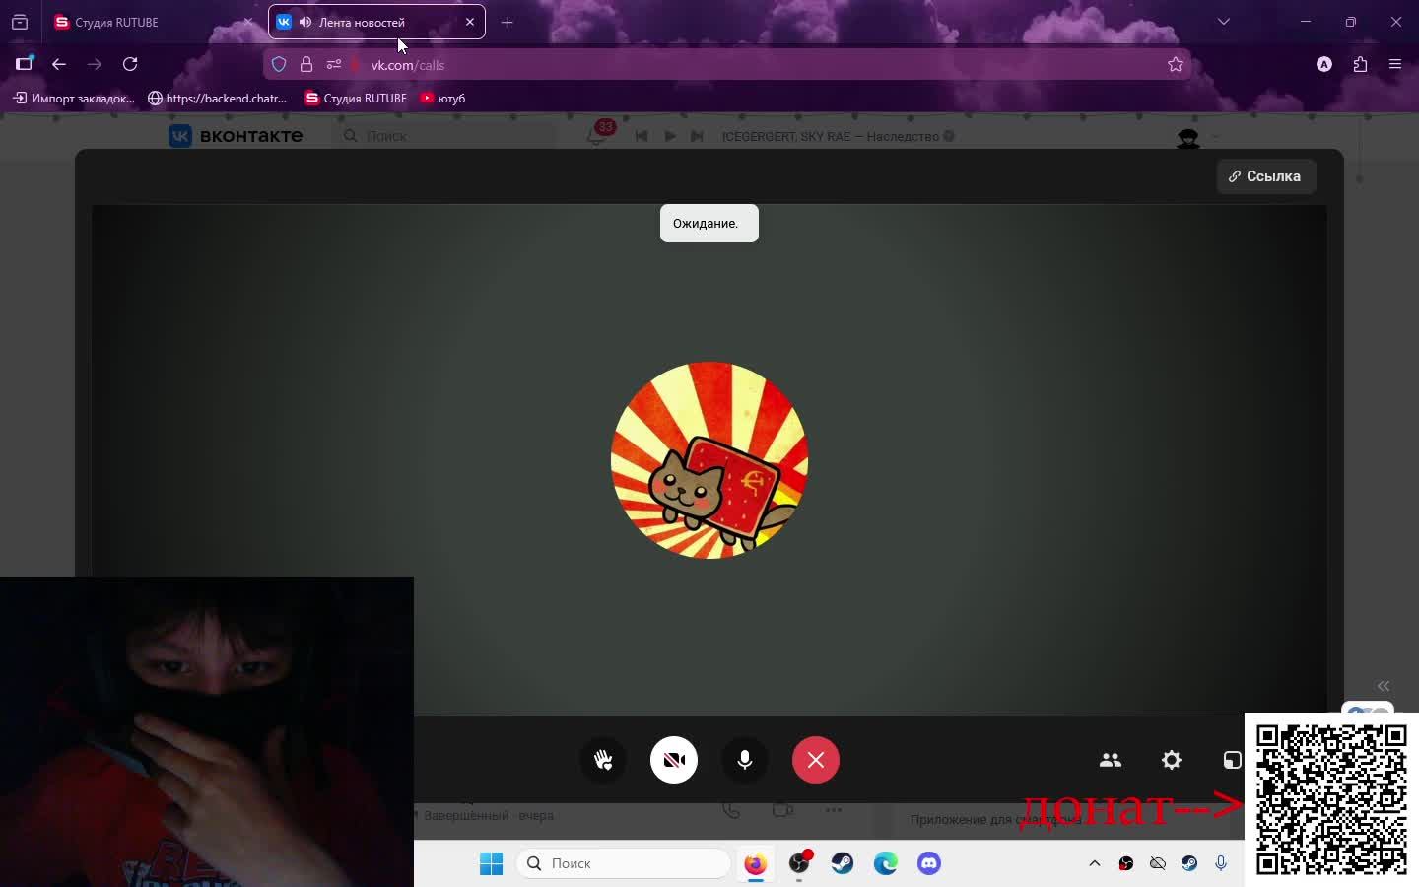This screenshot has height=887, width=1419.
Task: Open call settings gear
Action: pos(1172,760)
